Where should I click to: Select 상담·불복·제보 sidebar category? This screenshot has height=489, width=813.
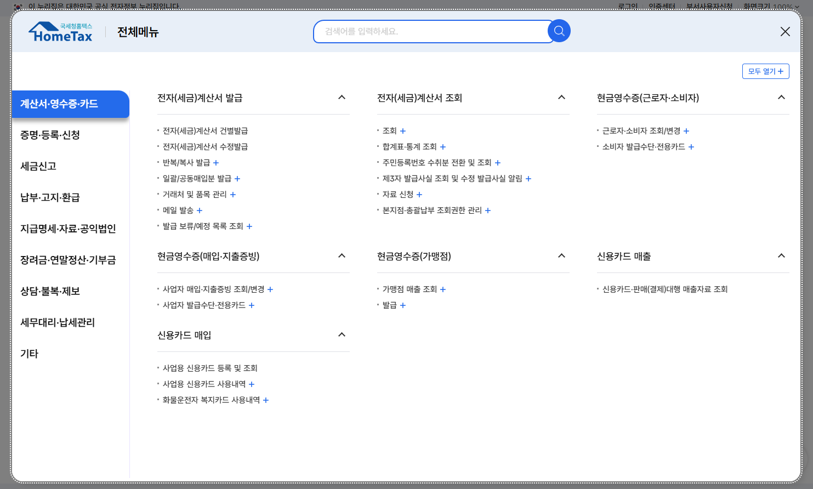[x=50, y=291]
